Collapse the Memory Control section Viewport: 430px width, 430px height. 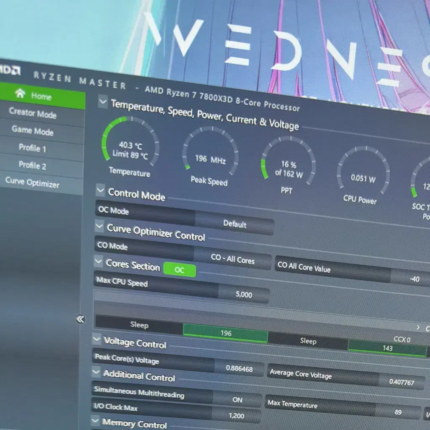[95, 420]
